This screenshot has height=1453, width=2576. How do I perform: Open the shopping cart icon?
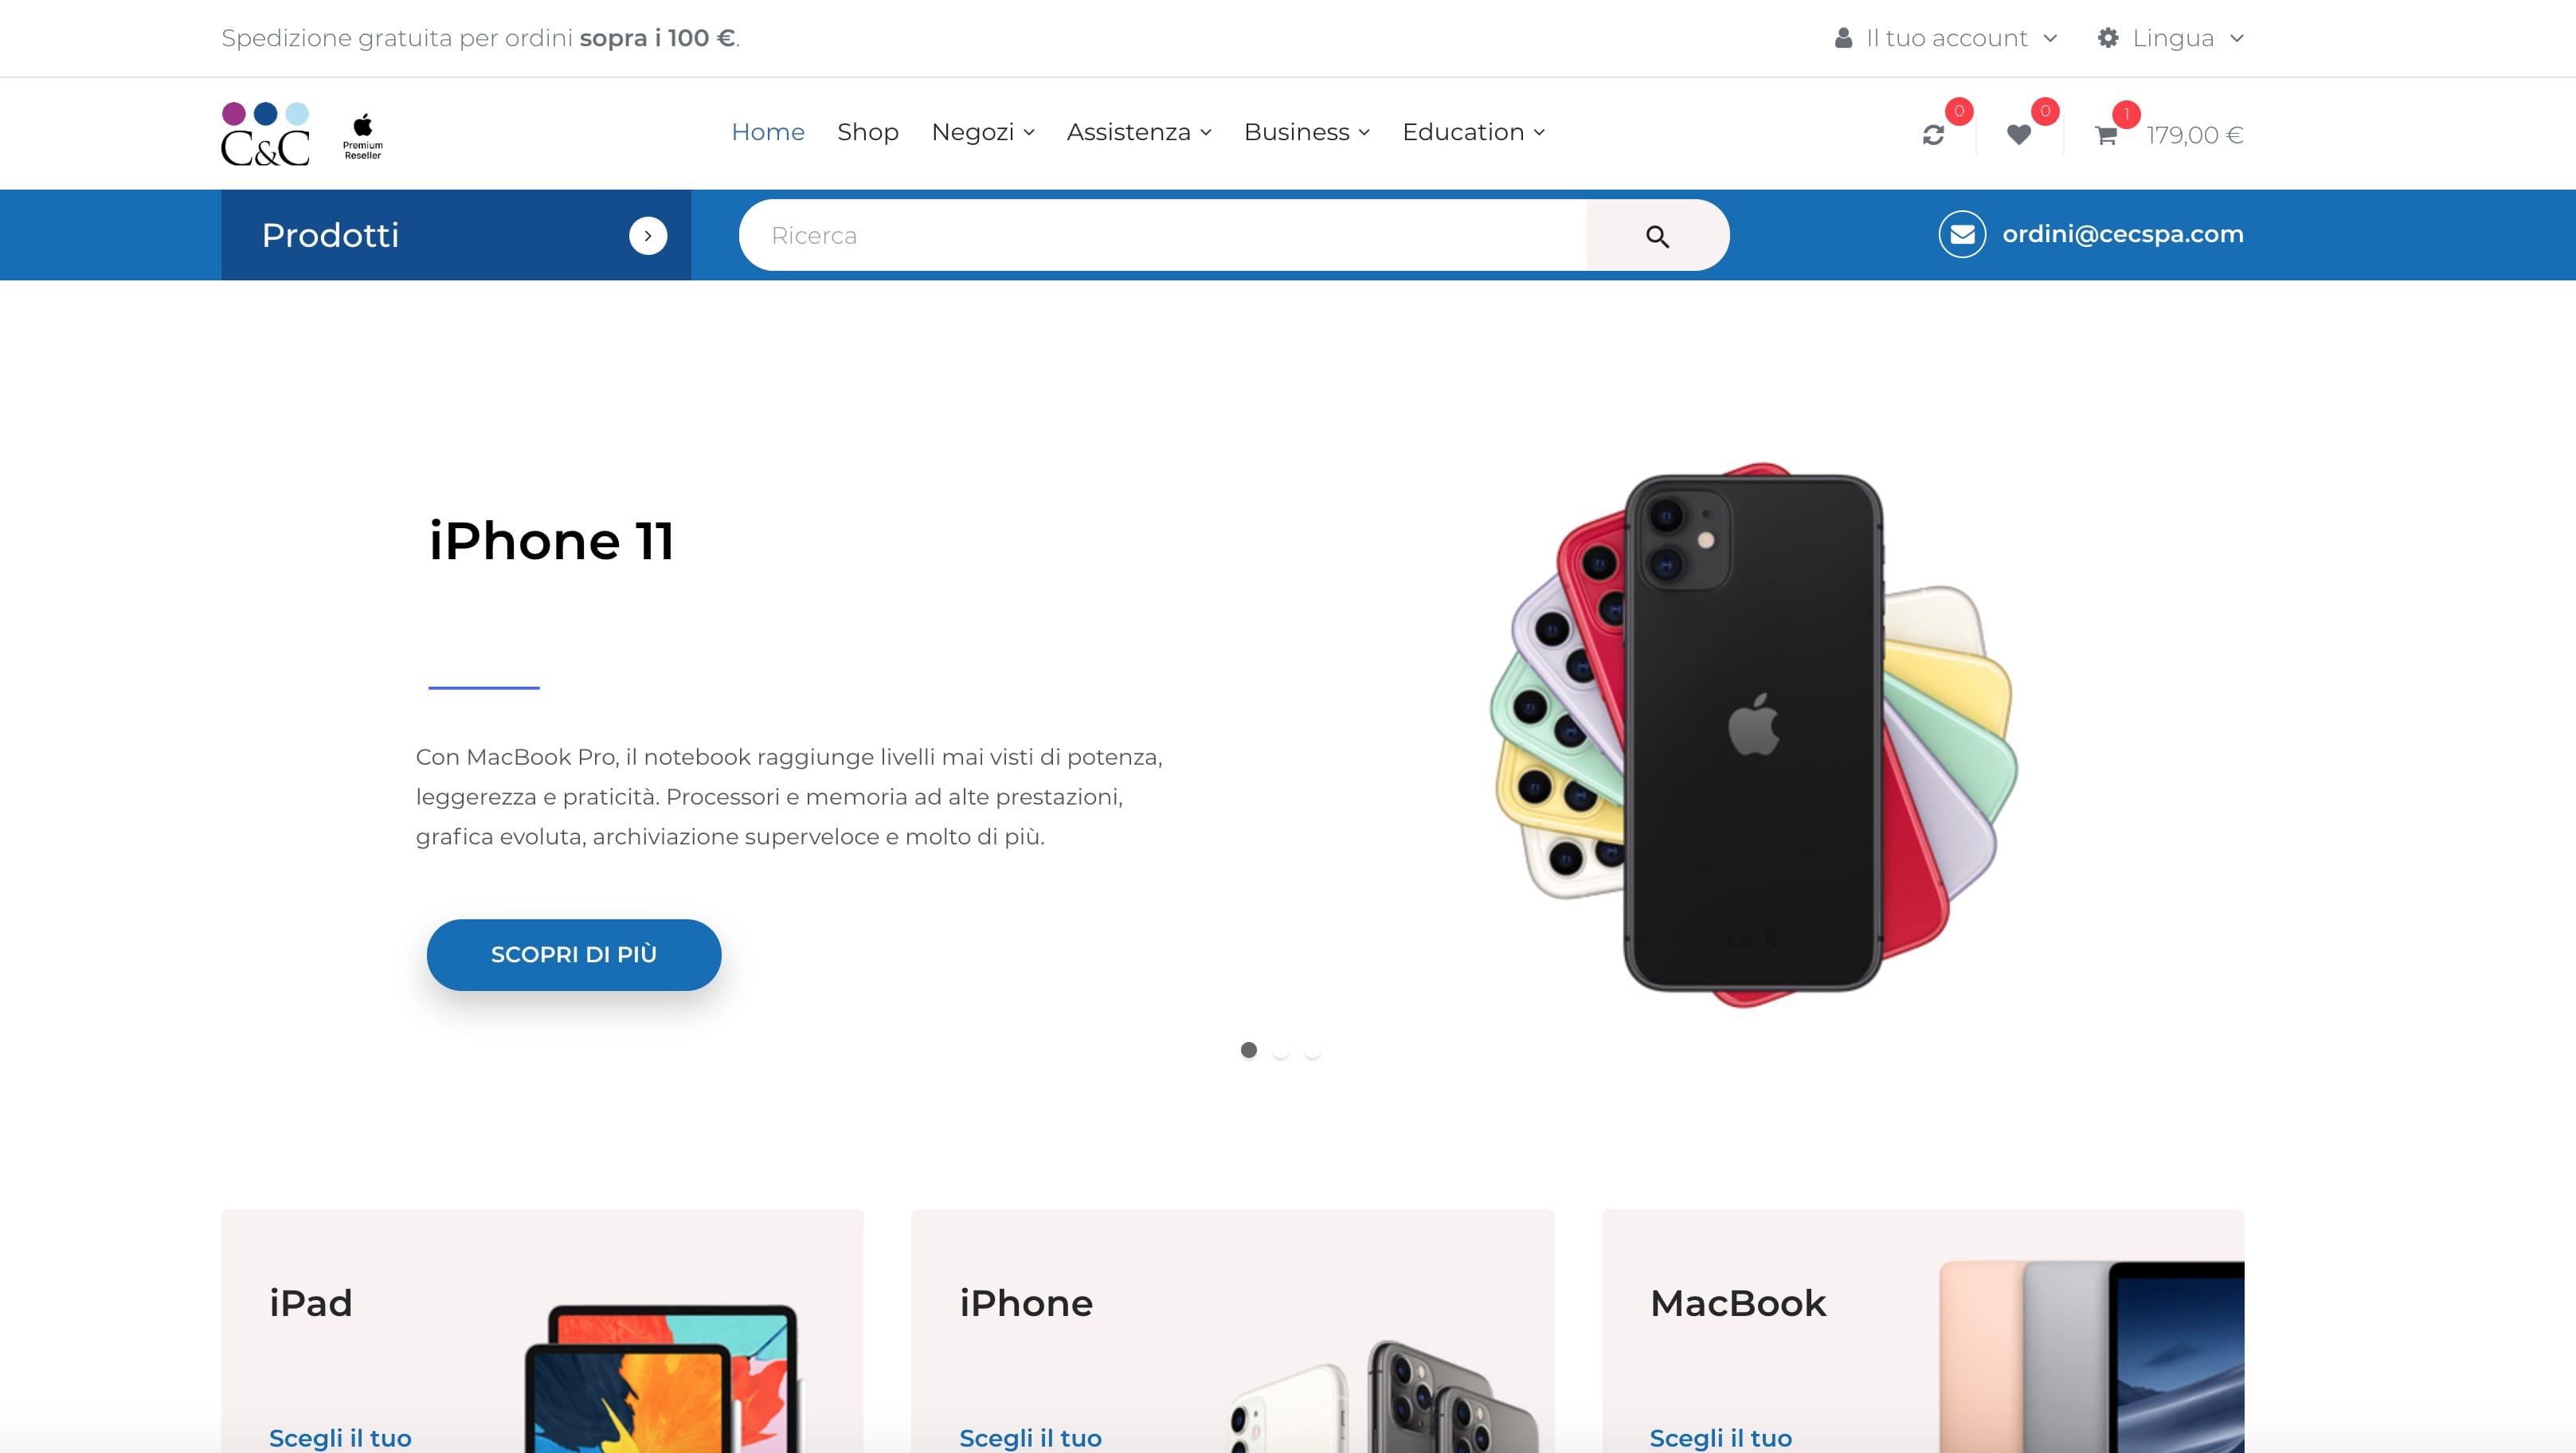click(x=2106, y=135)
